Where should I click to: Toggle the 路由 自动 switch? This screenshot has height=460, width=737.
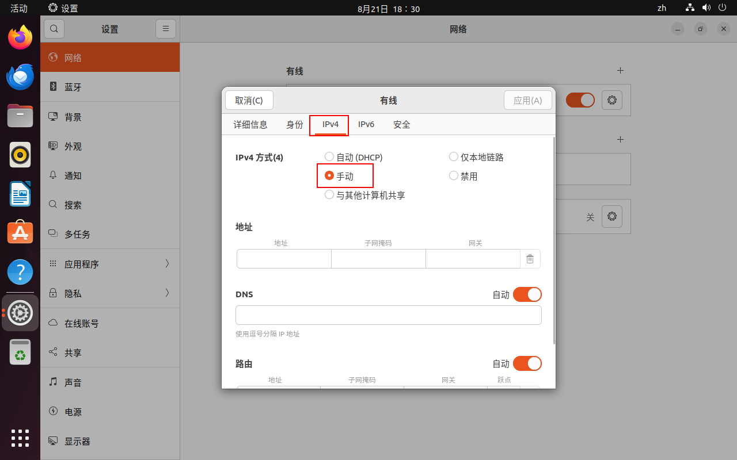tap(527, 363)
